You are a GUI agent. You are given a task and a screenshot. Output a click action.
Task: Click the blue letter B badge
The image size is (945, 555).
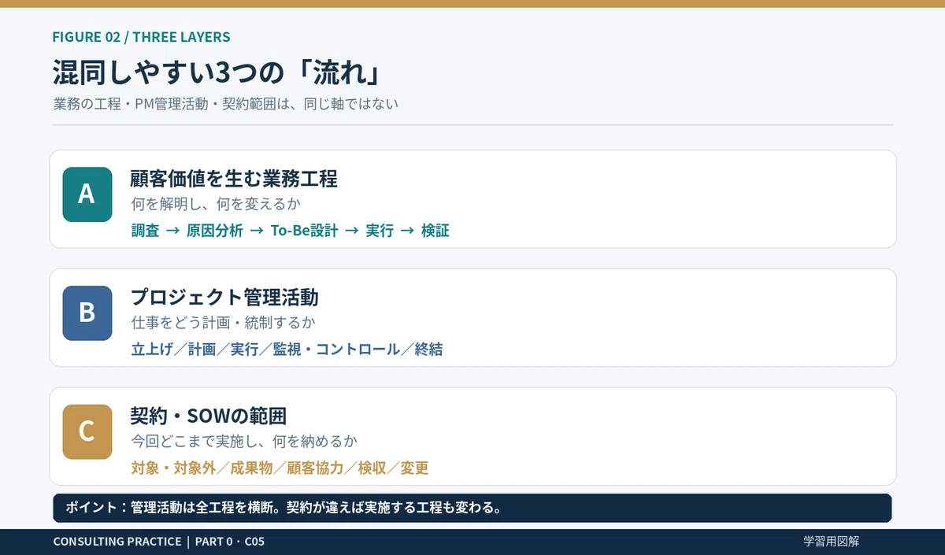coord(87,313)
